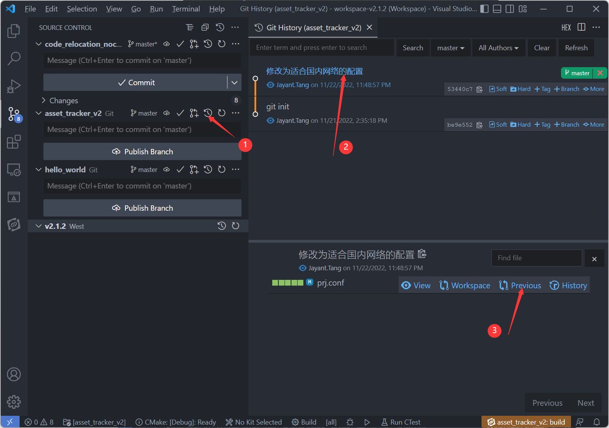
Task: Open the Explorer view in activity bar
Action: 14,31
